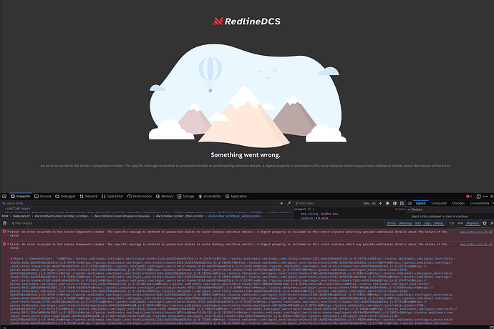
Task: Open the sidebar tabs overflow dropdown arrow
Action: pos(493,203)
